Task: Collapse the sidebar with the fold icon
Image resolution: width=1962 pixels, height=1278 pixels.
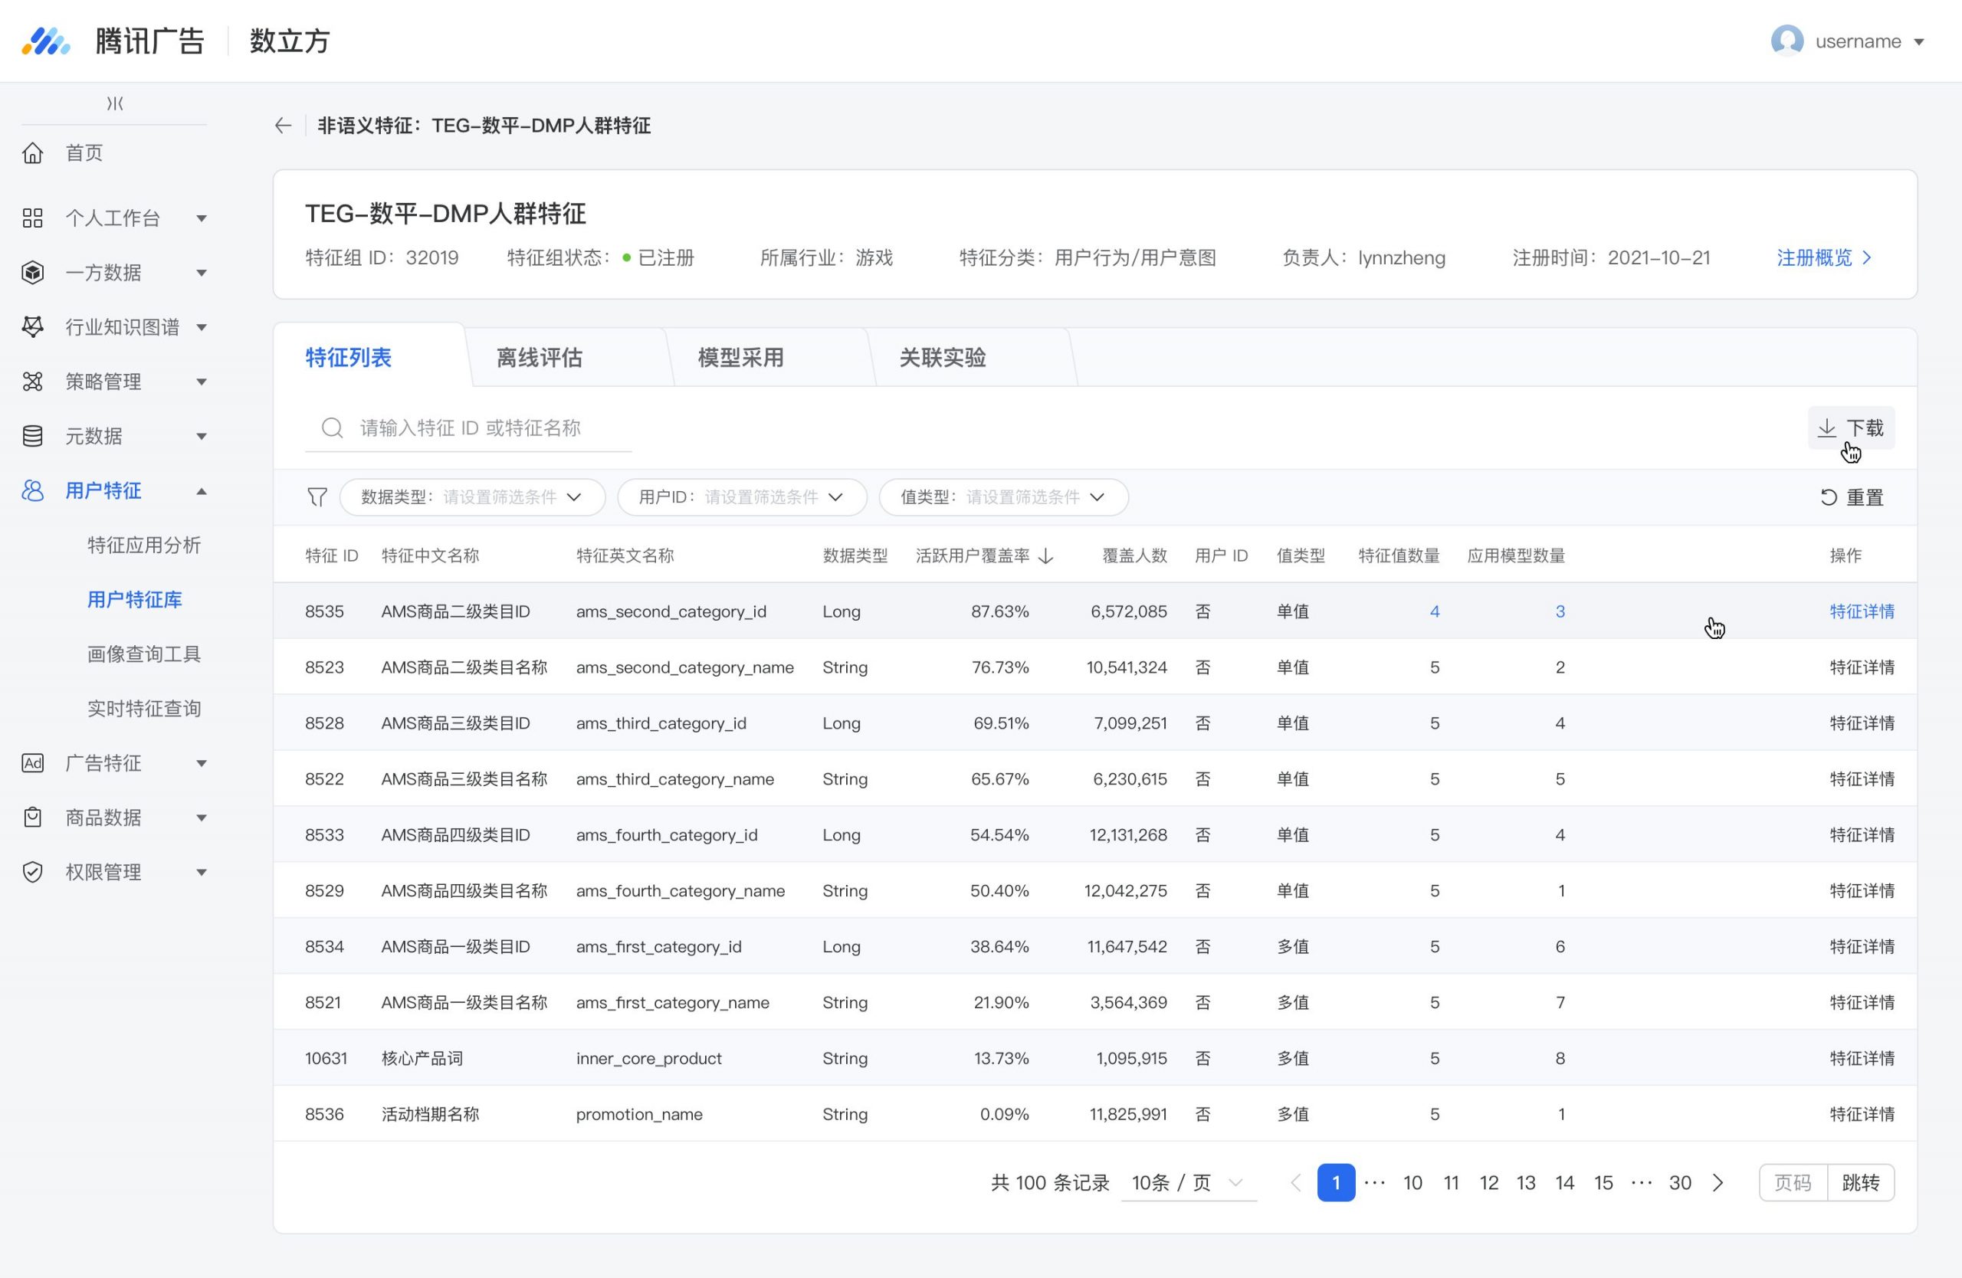Action: 115,104
